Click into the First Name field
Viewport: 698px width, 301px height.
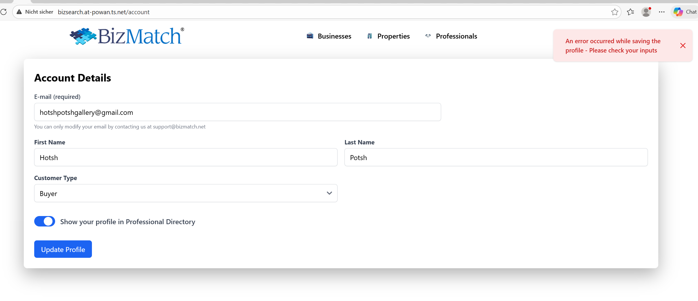(x=186, y=157)
